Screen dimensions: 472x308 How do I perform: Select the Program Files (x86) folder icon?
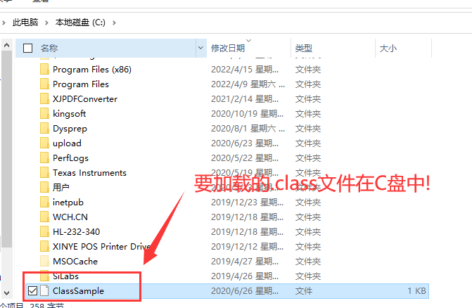pos(44,69)
